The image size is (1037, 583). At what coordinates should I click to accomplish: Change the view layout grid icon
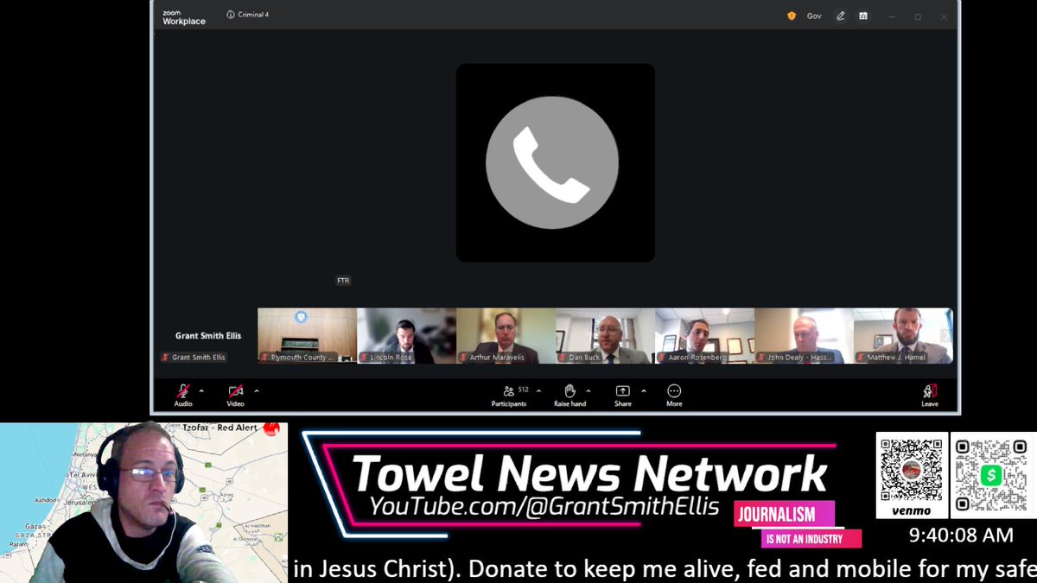click(x=862, y=16)
